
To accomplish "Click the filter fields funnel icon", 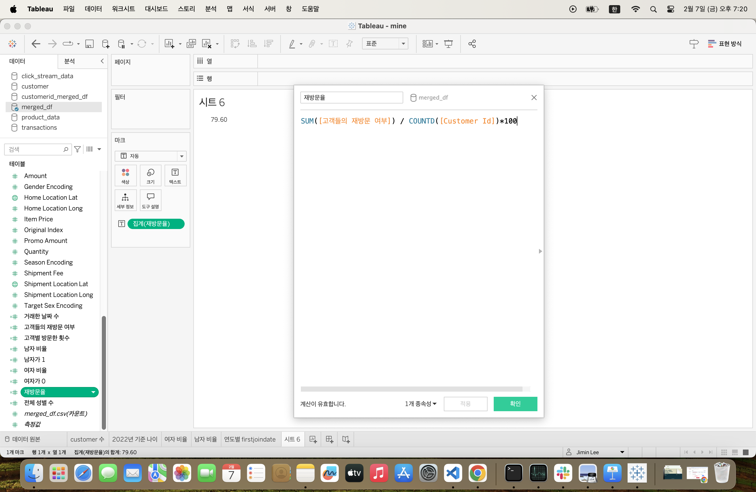I will [x=77, y=149].
